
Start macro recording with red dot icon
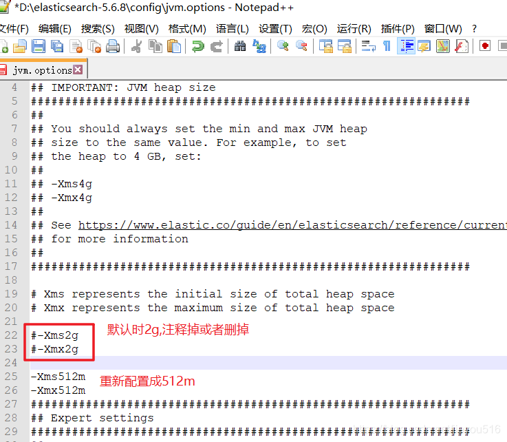click(x=485, y=46)
